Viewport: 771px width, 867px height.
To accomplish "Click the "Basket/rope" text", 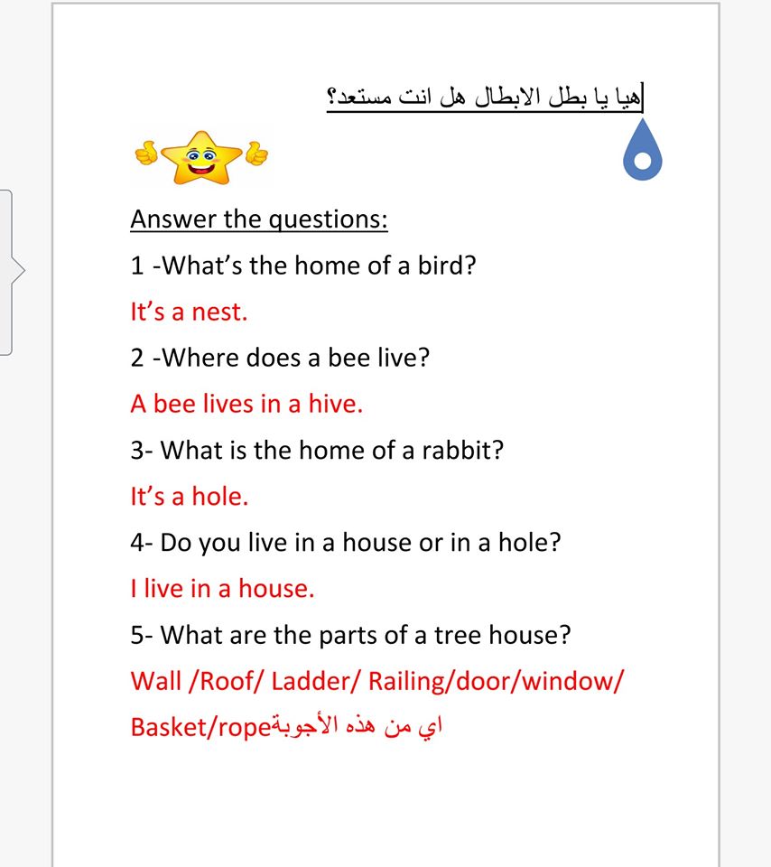I will (200, 728).
